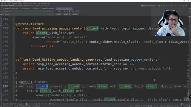Run with coverage icon in toolbar
The image size is (191, 107).
tap(164, 6)
